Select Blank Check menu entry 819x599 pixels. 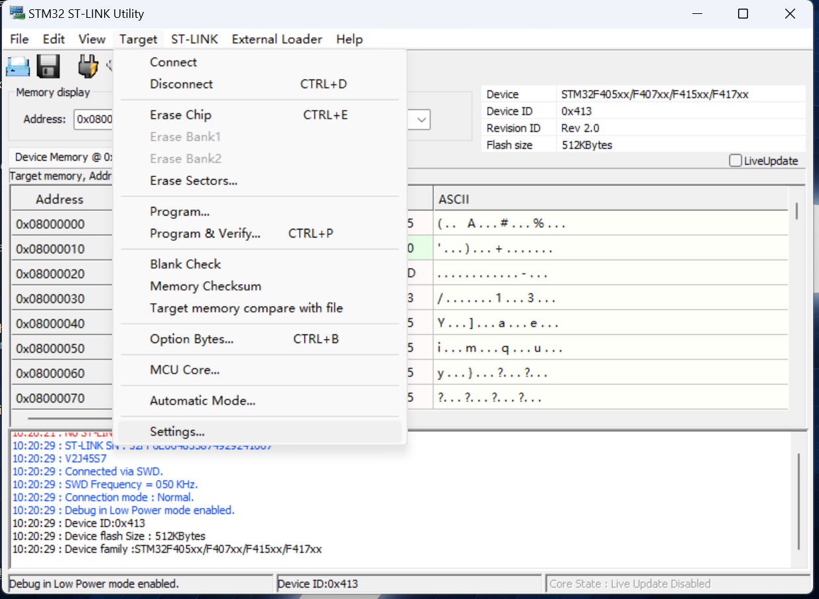(260, 264)
